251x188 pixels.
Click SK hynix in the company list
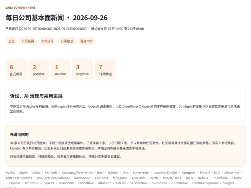tap(51, 173)
